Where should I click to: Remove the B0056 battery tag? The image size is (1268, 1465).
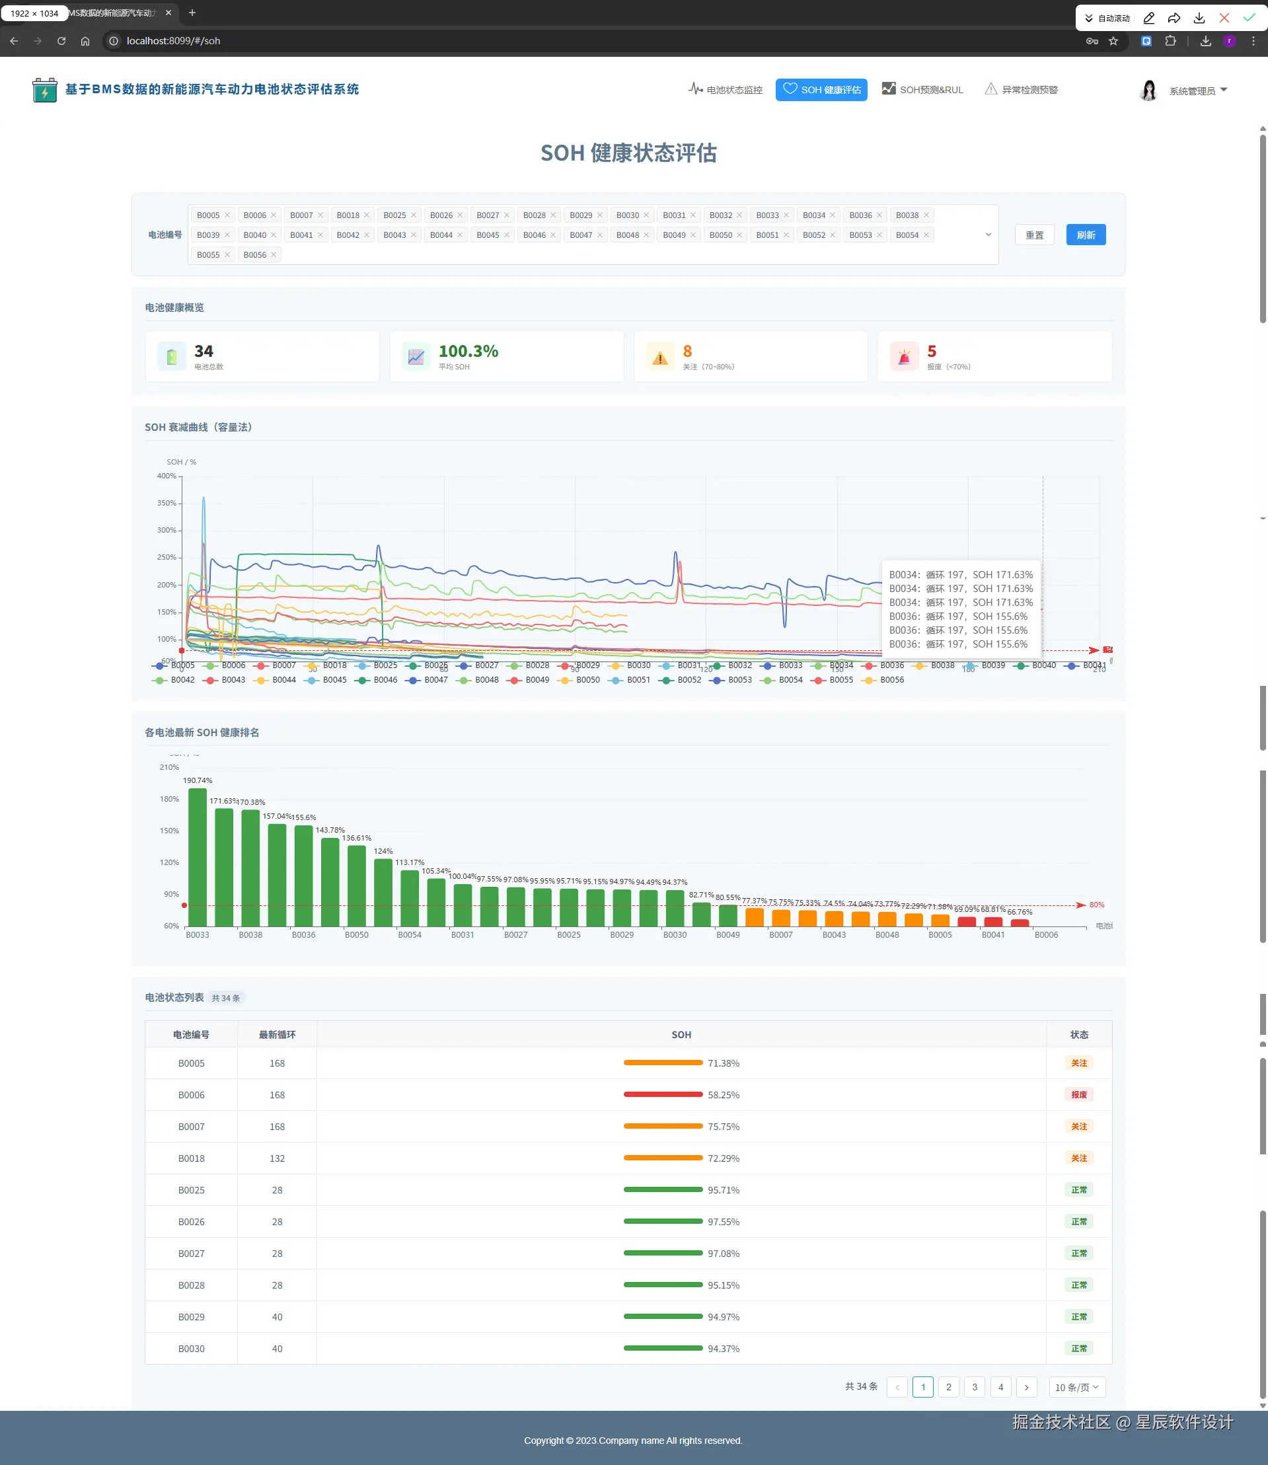[273, 255]
